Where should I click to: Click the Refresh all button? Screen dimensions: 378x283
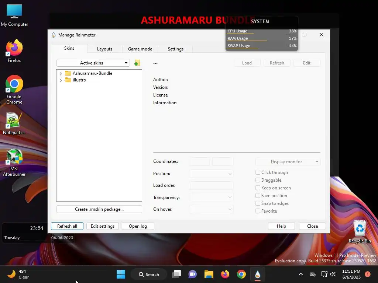[67, 226]
